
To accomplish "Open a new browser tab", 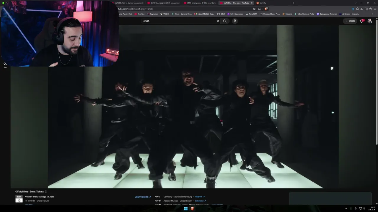I will pyautogui.click(x=293, y=3).
